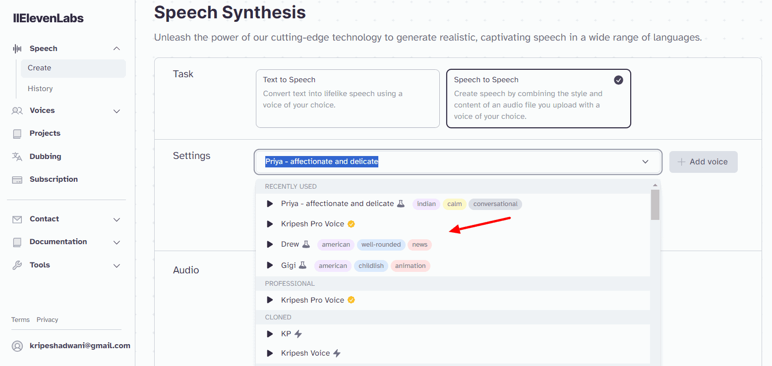The height and width of the screenshot is (366, 772).
Task: Close the voice dropdown using its chevron
Action: coord(645,162)
